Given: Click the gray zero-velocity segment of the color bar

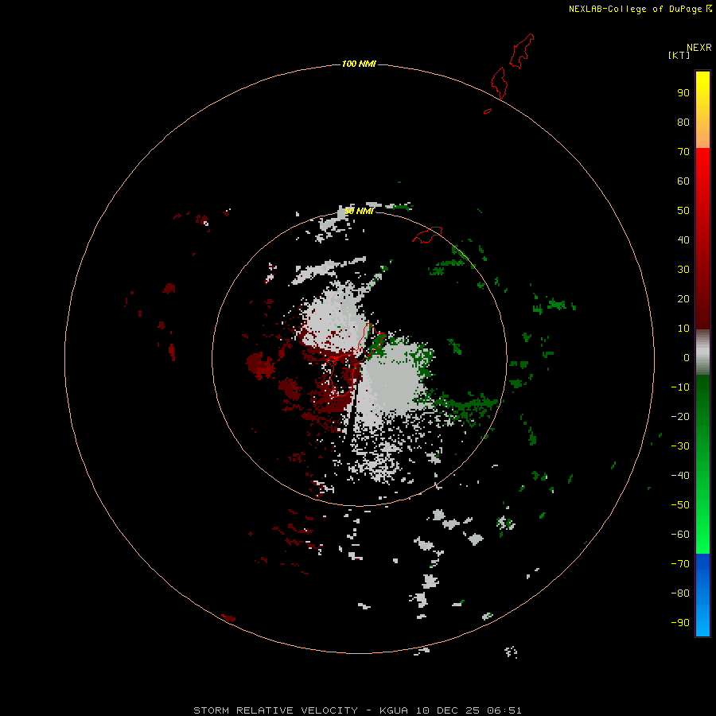Looking at the screenshot, I should (x=702, y=352).
